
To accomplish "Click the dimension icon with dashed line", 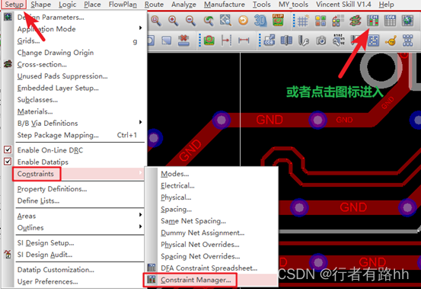I will tap(226, 40).
